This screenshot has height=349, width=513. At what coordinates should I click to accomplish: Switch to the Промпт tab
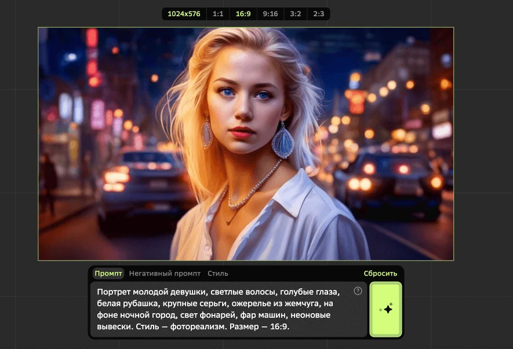108,274
